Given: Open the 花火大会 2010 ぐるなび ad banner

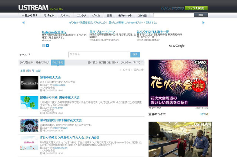Looking at the screenshot, I should 178,83.
